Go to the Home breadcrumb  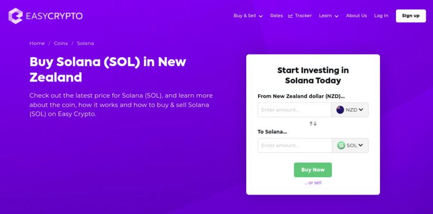point(37,43)
